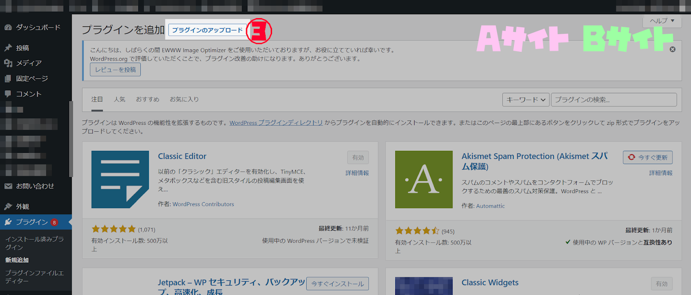
Task: Click the メディア media icon
Action: click(8, 63)
